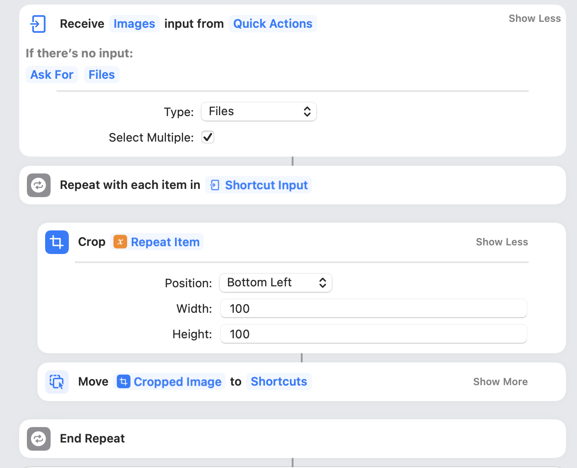The height and width of the screenshot is (468, 577).
Task: Click the Ask For option link
Action: pos(52,74)
